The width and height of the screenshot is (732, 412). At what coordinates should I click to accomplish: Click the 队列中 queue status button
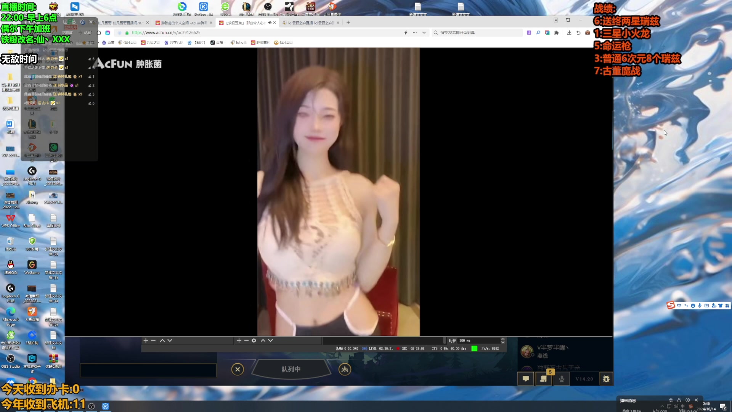click(291, 369)
